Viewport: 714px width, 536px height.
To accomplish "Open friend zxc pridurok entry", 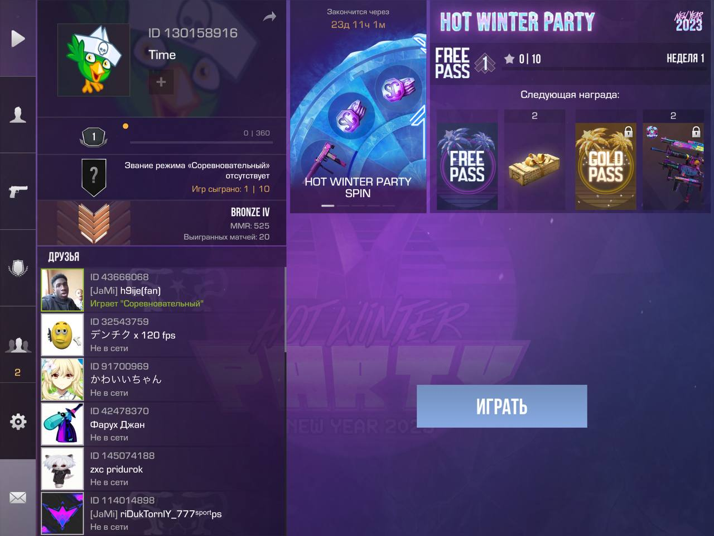I will tap(162, 468).
